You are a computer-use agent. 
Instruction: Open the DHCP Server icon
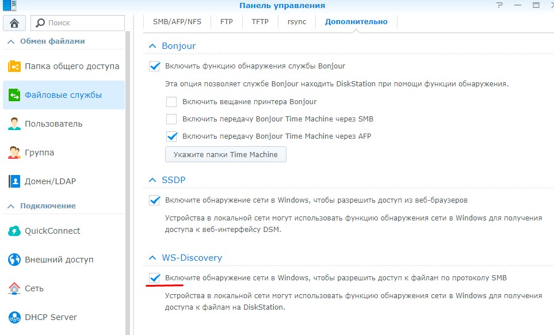click(x=14, y=317)
